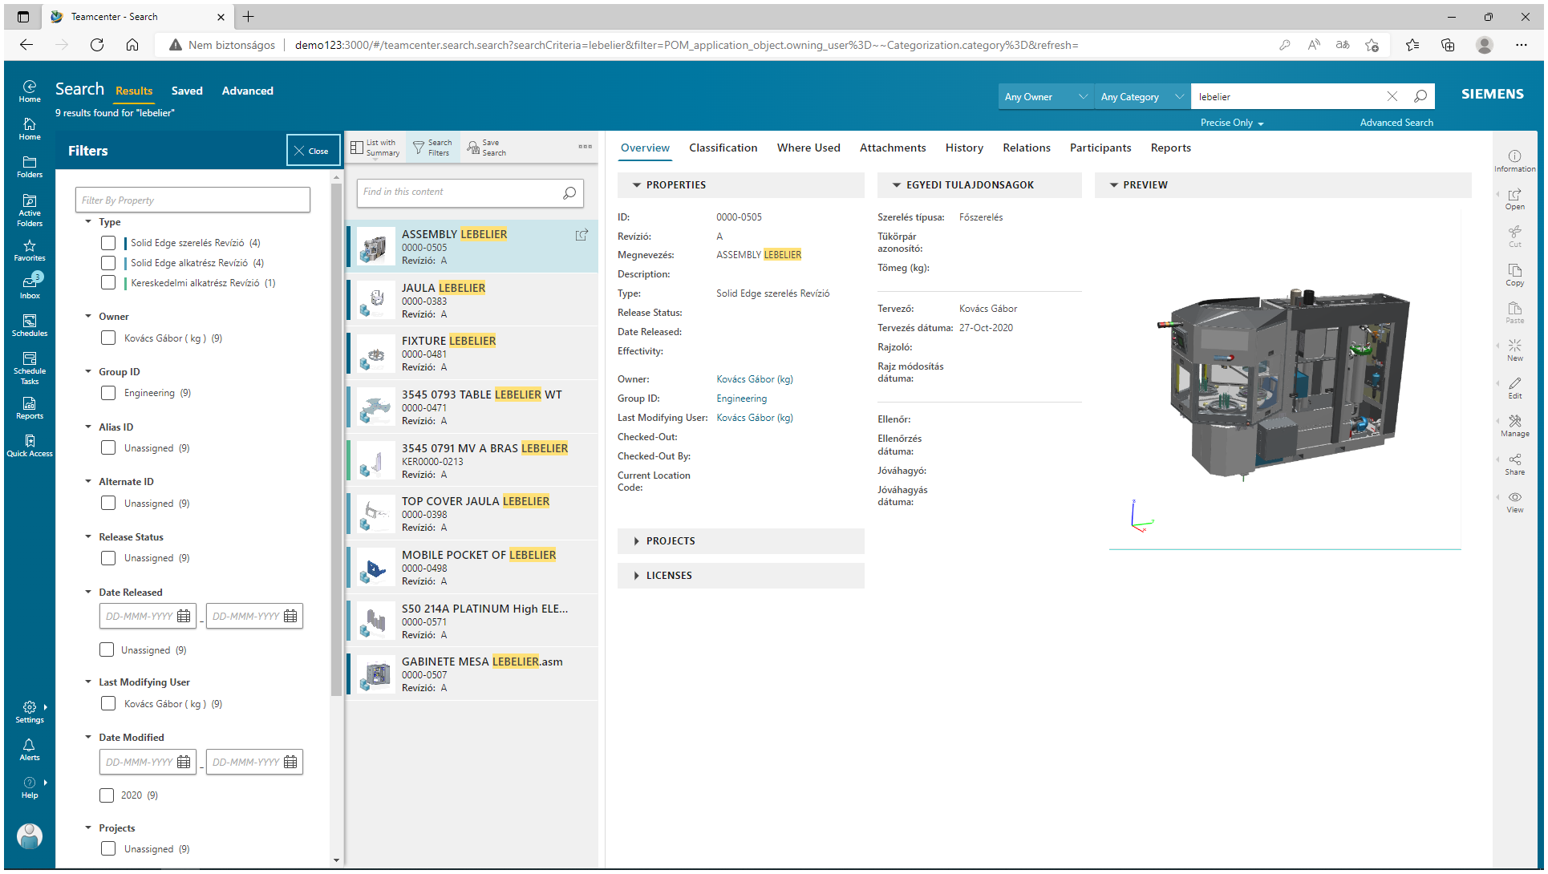This screenshot has width=1548, height=874.
Task: Open Favorites in sidebar
Action: pyautogui.click(x=30, y=250)
